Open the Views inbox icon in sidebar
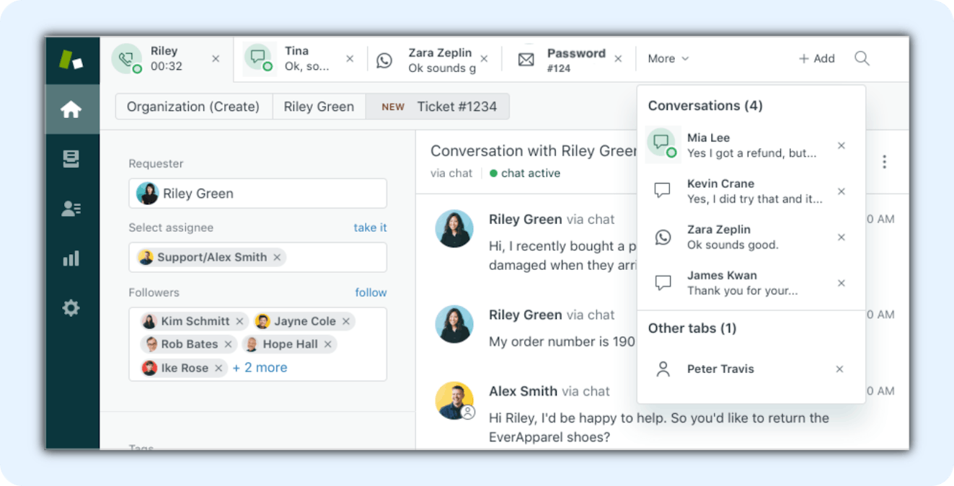Viewport: 954px width, 486px height. (71, 159)
